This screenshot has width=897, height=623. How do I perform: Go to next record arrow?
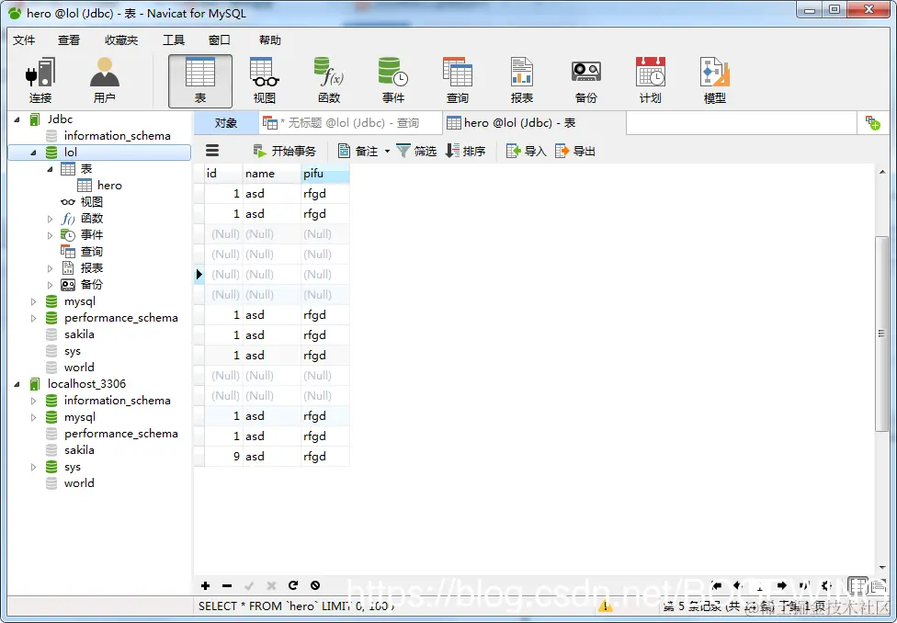click(x=782, y=585)
